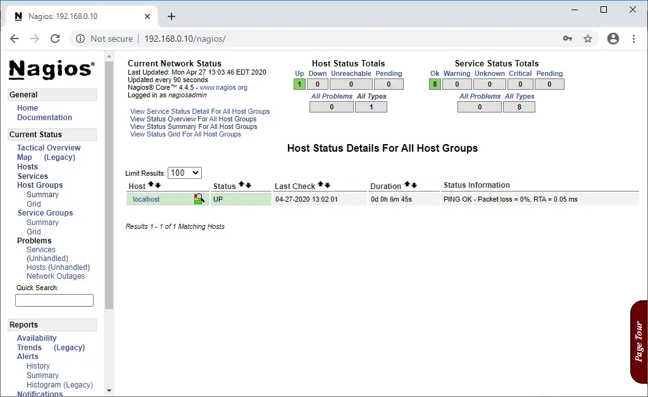
Task: Bookmark this page with the star icon
Action: pos(588,39)
